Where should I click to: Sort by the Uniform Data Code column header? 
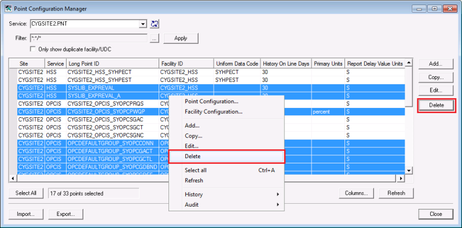(x=237, y=63)
